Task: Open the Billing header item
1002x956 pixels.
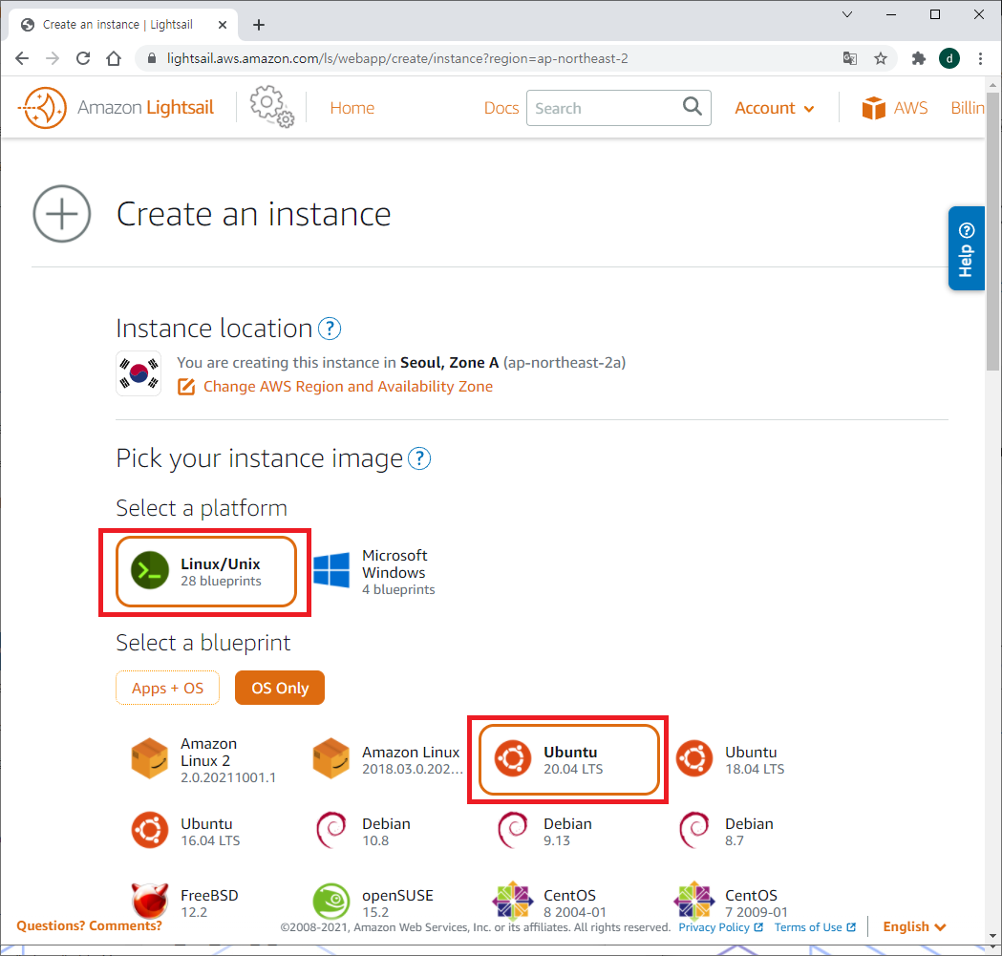Action: pos(968,108)
